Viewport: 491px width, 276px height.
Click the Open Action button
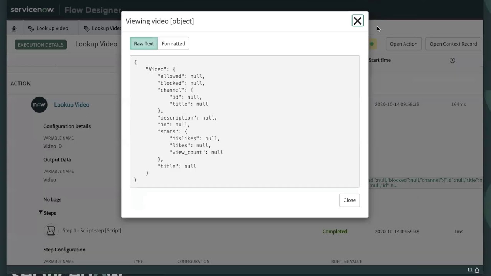[x=403, y=44]
